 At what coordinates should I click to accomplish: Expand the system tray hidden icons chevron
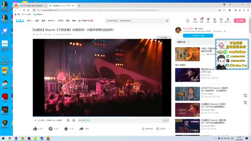[216, 138]
